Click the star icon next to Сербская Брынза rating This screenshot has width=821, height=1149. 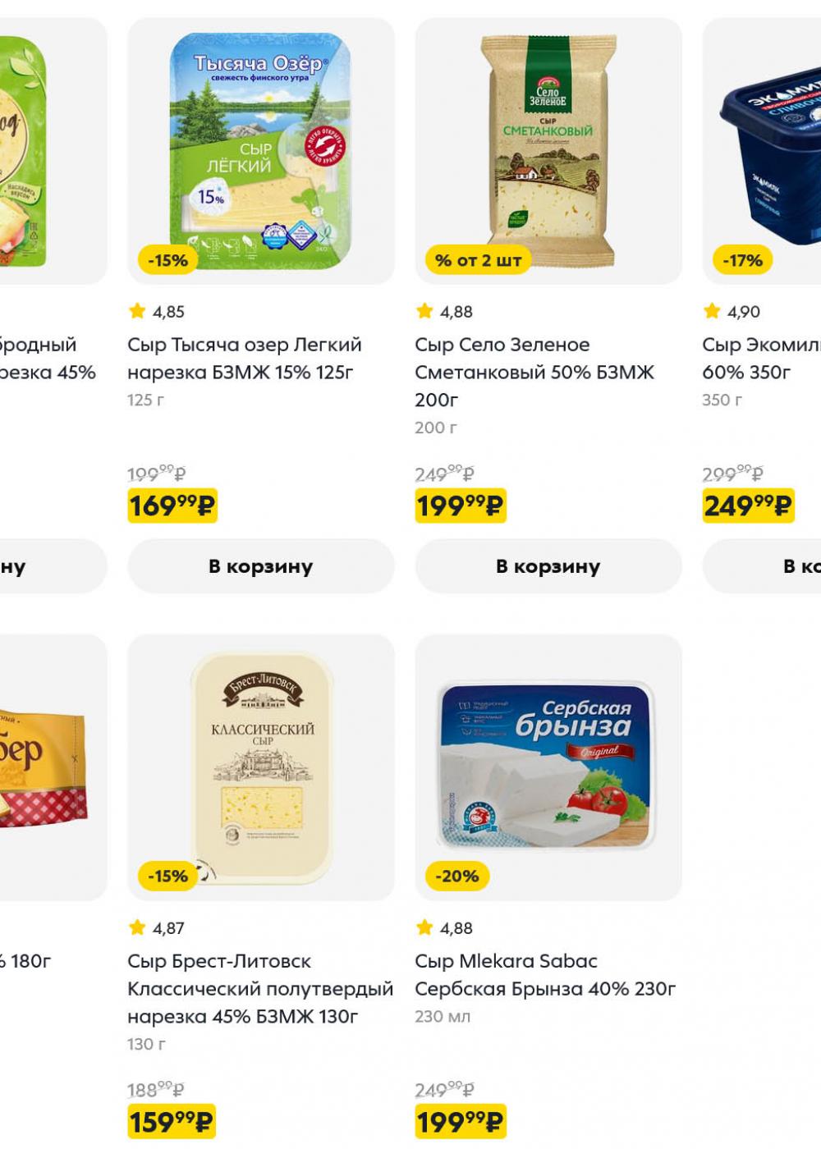coord(424,927)
